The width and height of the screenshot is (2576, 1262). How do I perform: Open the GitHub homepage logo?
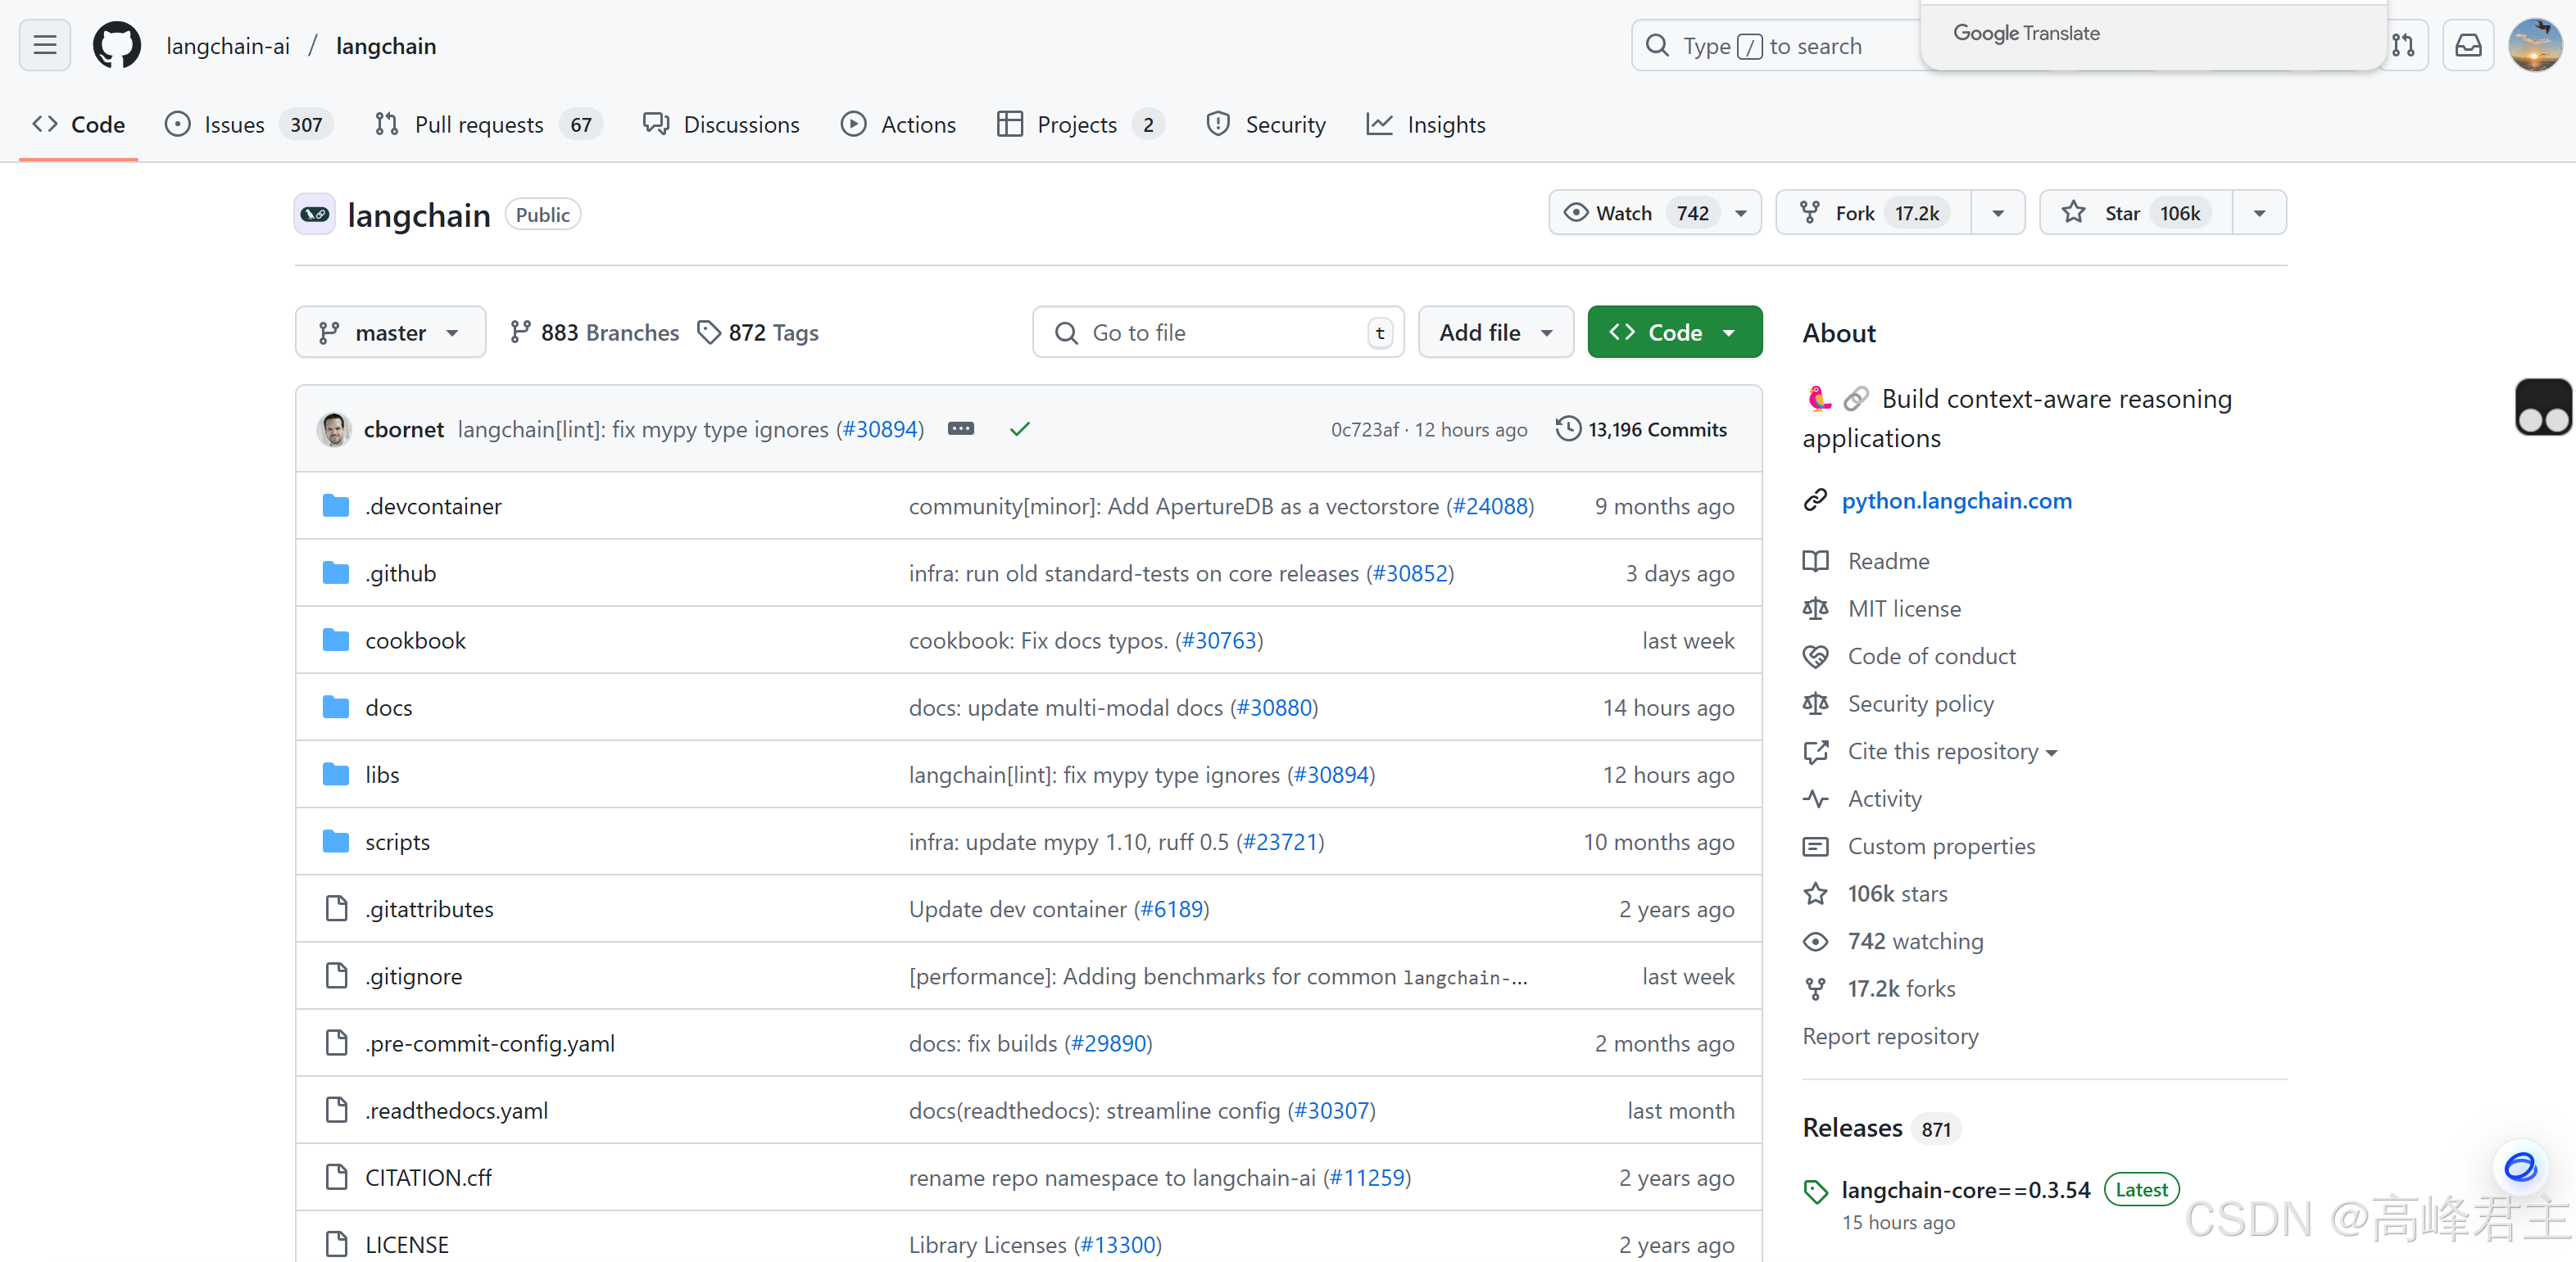116,46
